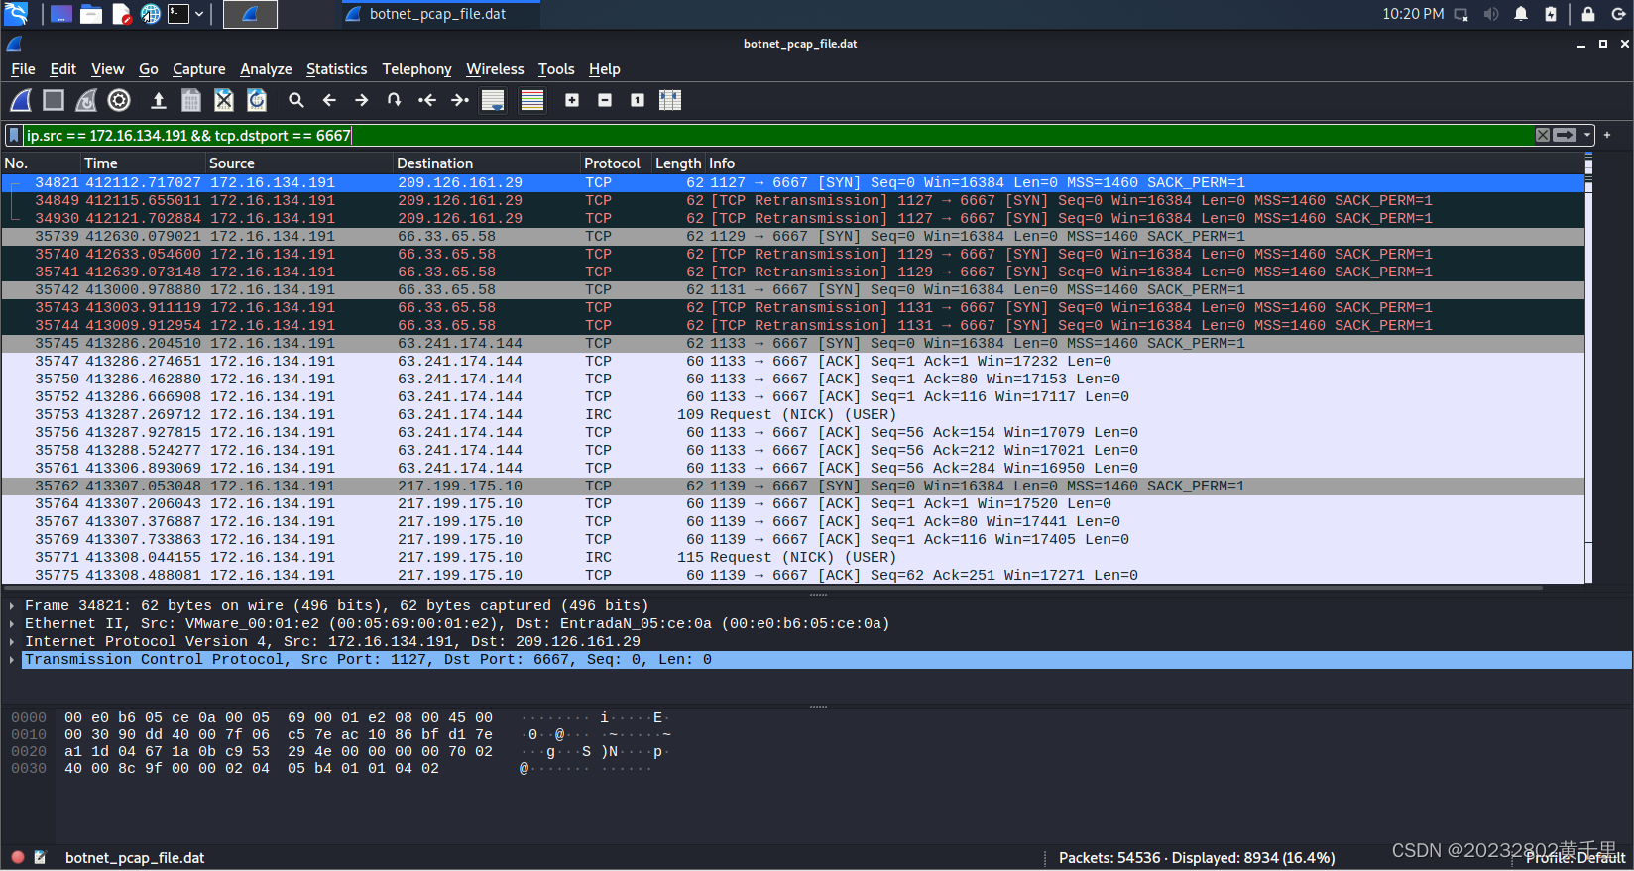This screenshot has width=1634, height=871.
Task: Sort by the No. column header
Action: click(41, 163)
